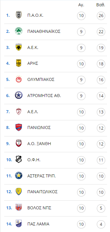
Task: Click the Αστέρας Τριπ. yellow star logo
Action: [x=19, y=176]
